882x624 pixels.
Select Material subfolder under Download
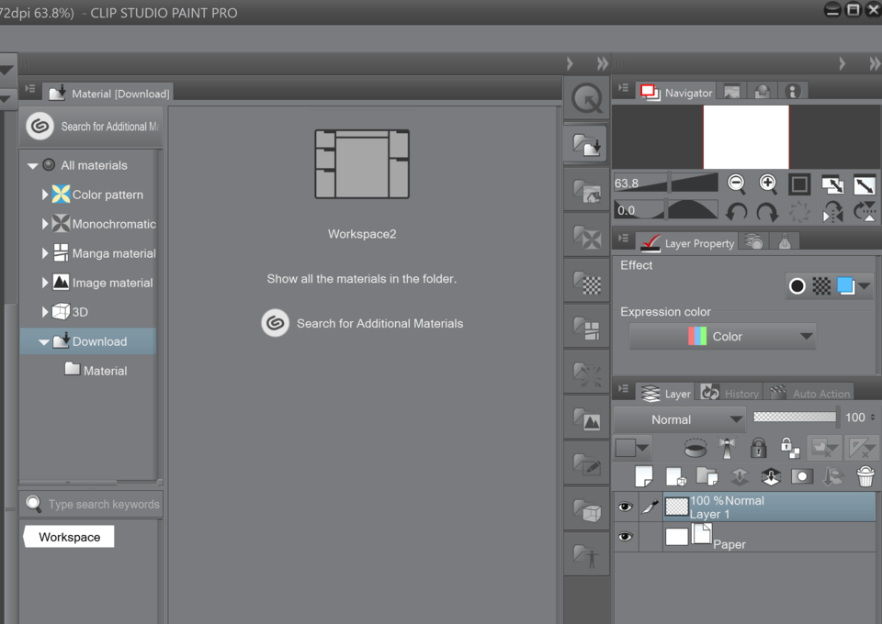tap(96, 370)
